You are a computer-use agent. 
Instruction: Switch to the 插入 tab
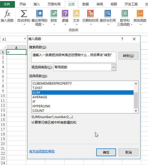37,4
